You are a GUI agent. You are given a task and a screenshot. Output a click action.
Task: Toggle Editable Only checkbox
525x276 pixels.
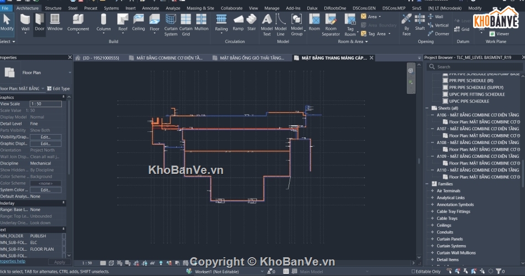coord(413,272)
